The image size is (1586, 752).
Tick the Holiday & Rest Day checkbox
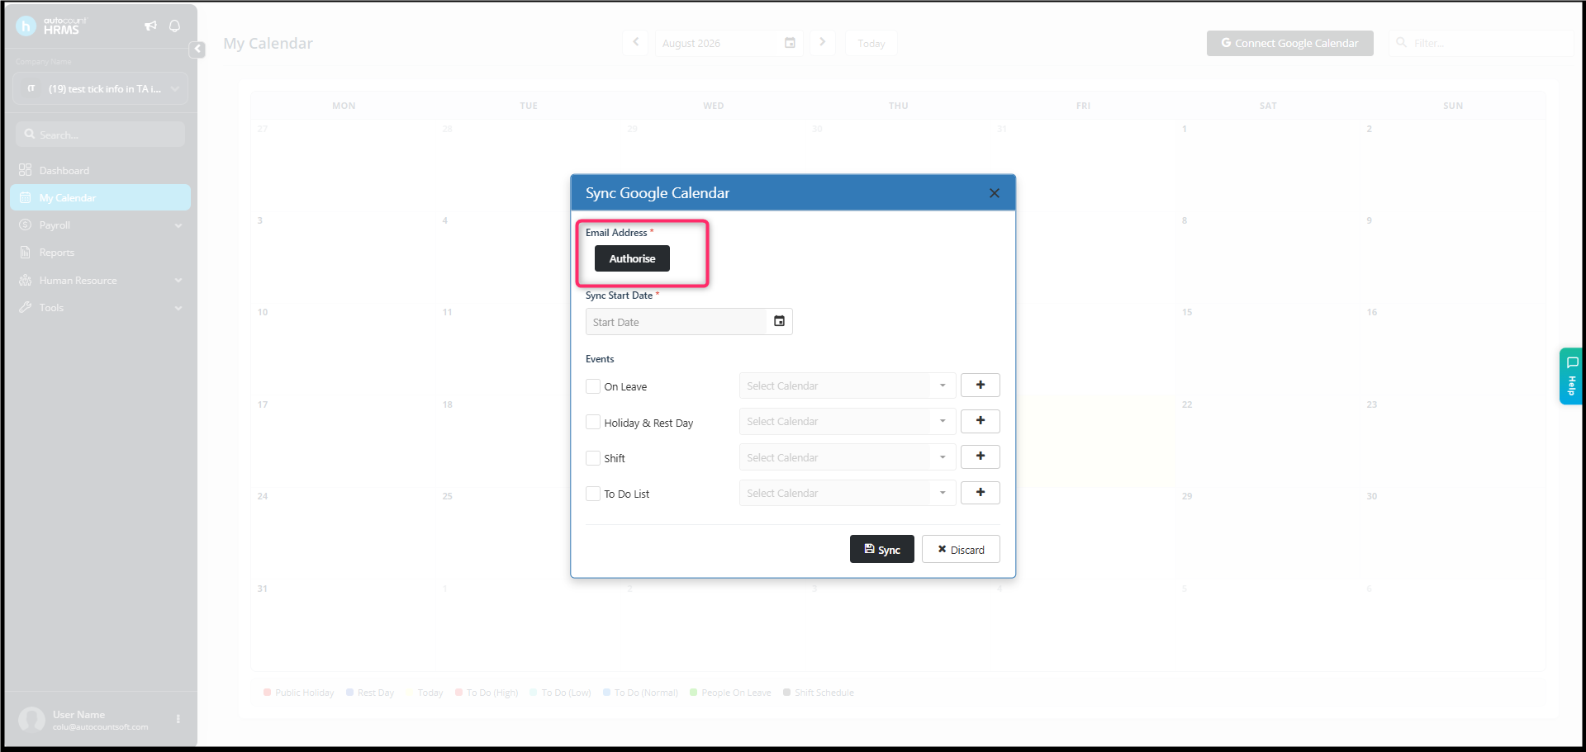(593, 422)
